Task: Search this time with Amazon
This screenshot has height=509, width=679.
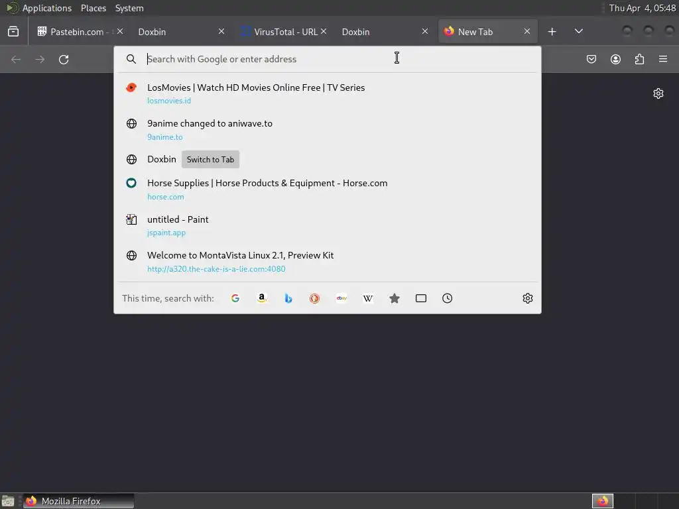Action: click(x=261, y=298)
